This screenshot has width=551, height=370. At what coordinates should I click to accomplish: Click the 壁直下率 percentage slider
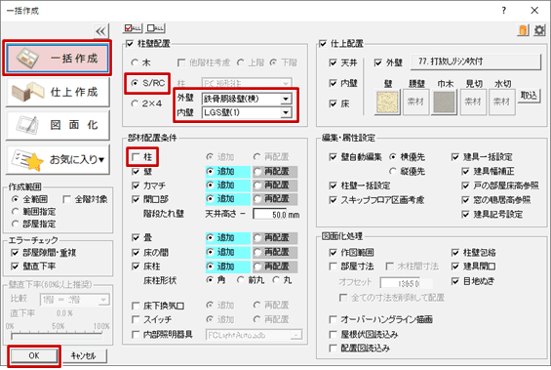tap(57, 336)
